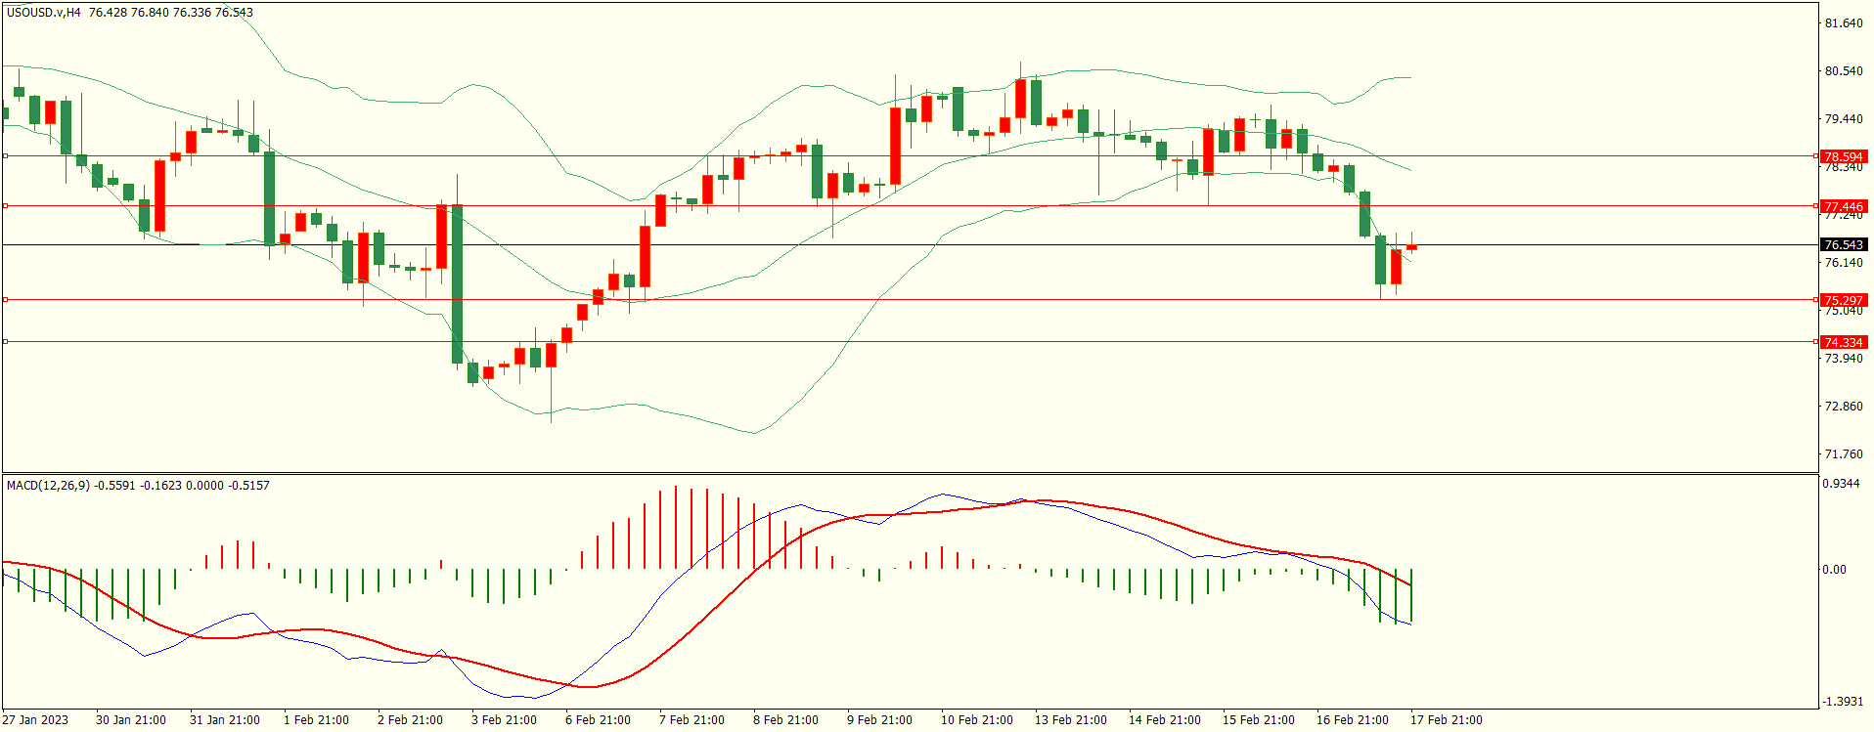Click the 74.334 price level tag
This screenshot has height=732, width=1874.
1843,342
